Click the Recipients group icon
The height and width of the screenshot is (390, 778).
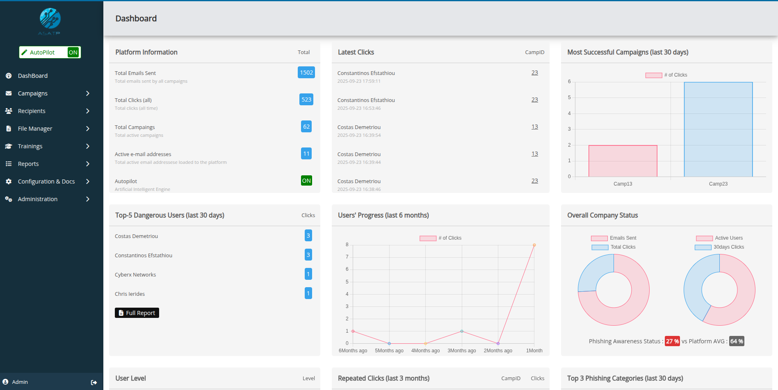9,111
